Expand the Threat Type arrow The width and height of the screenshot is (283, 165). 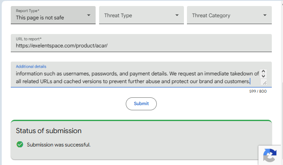(177, 15)
